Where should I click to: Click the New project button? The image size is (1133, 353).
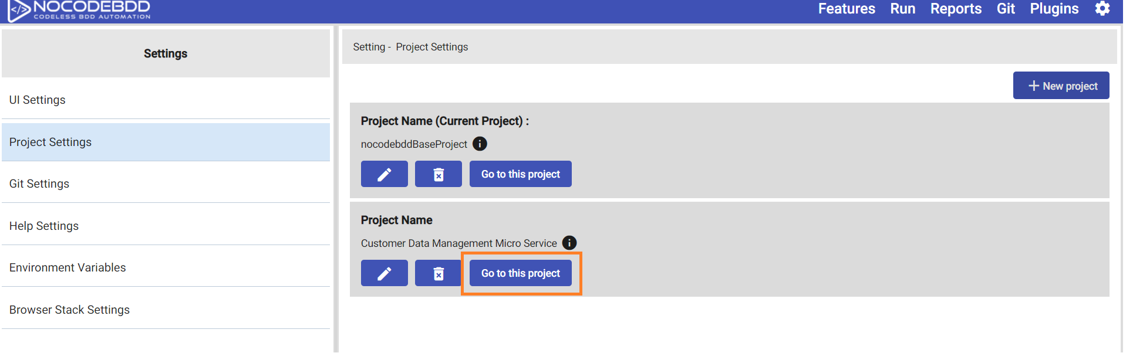tap(1061, 85)
